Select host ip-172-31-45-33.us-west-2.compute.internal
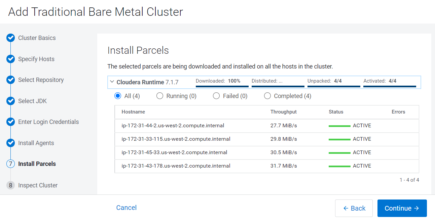 click(x=174, y=152)
